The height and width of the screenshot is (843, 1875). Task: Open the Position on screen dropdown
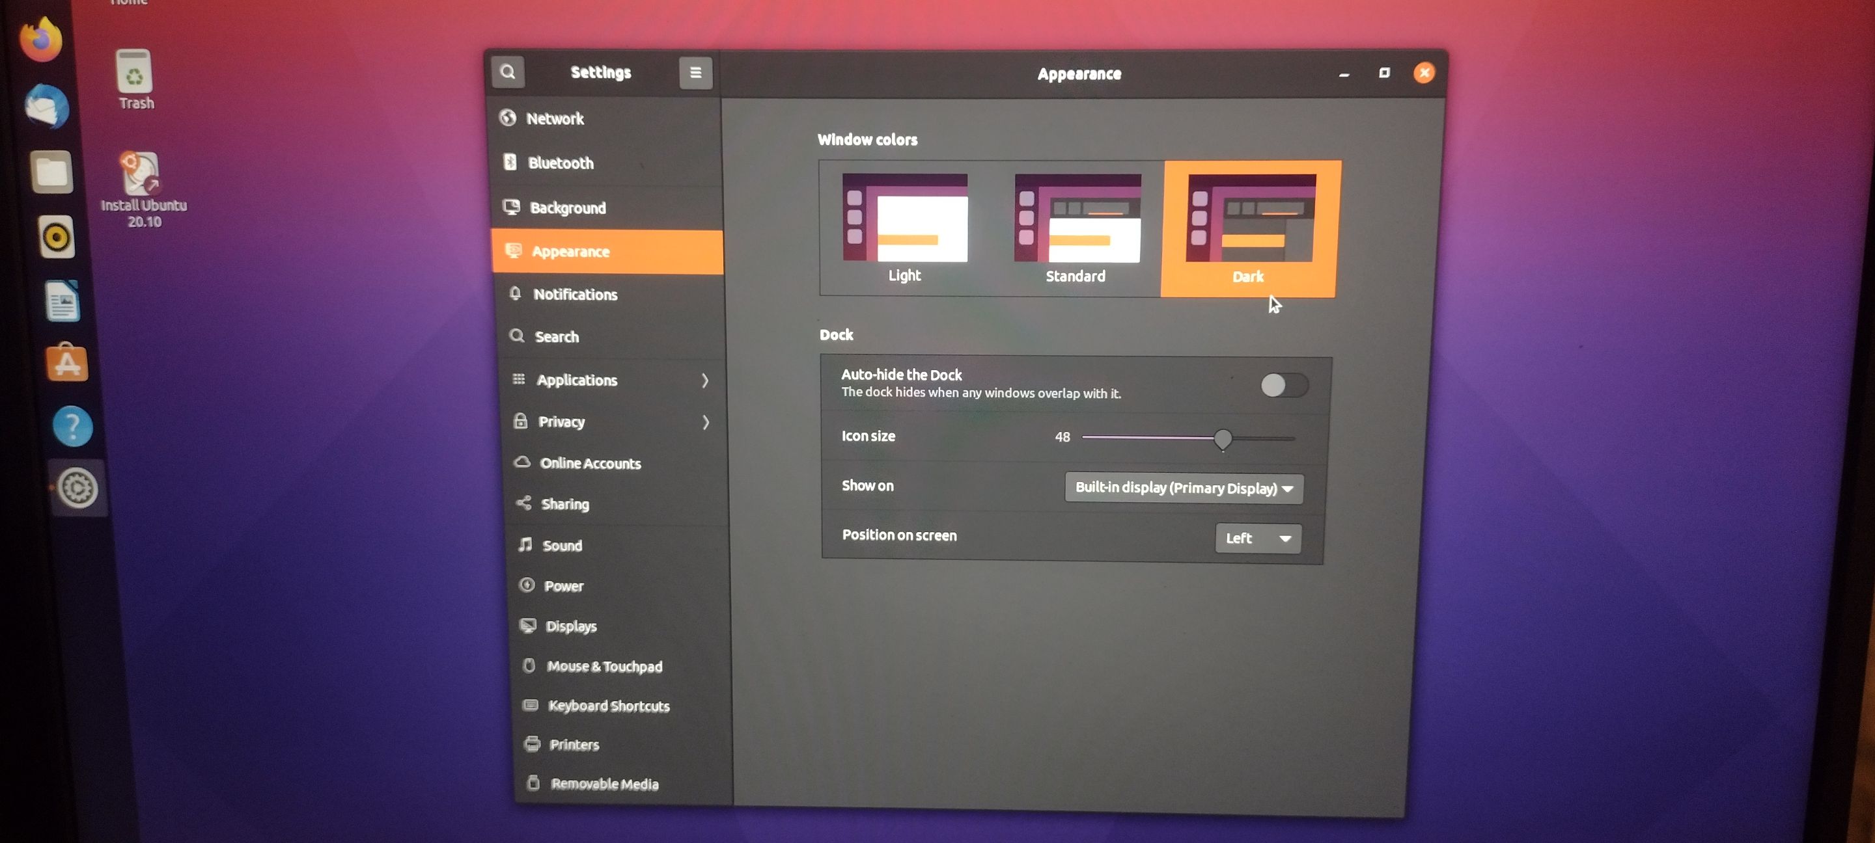click(x=1257, y=538)
